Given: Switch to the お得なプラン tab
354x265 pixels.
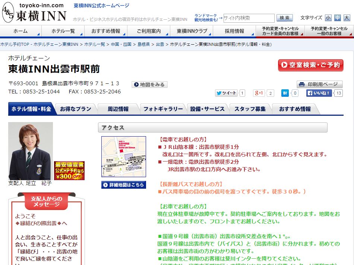Looking at the screenshot, I should click(x=76, y=109).
